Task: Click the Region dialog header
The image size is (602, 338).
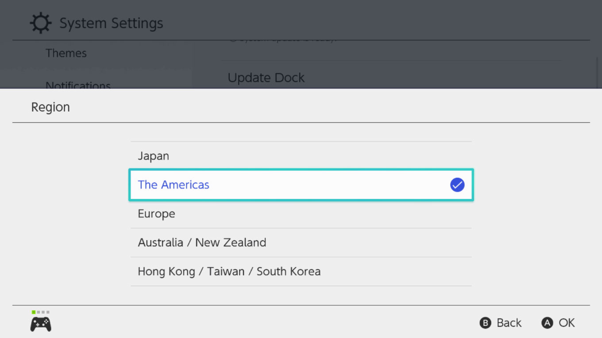Action: pos(50,107)
